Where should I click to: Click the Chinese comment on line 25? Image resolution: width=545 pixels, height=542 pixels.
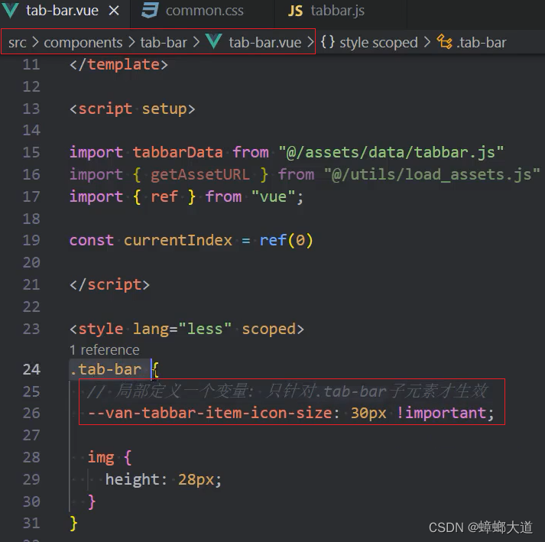tap(287, 391)
